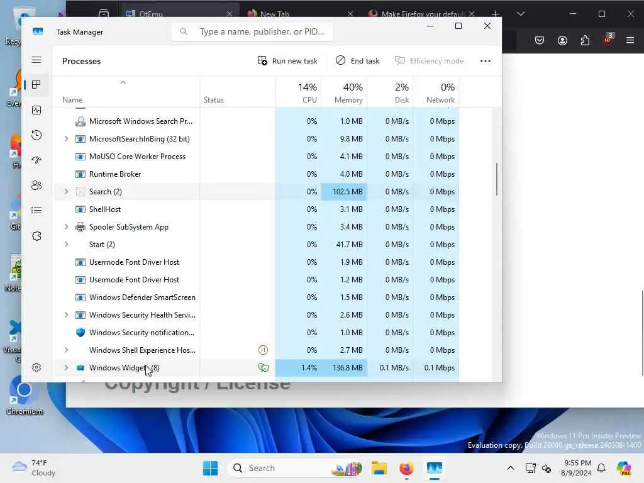The image size is (644, 483).
Task: Click the Efficiency mode button
Action: [x=429, y=61]
